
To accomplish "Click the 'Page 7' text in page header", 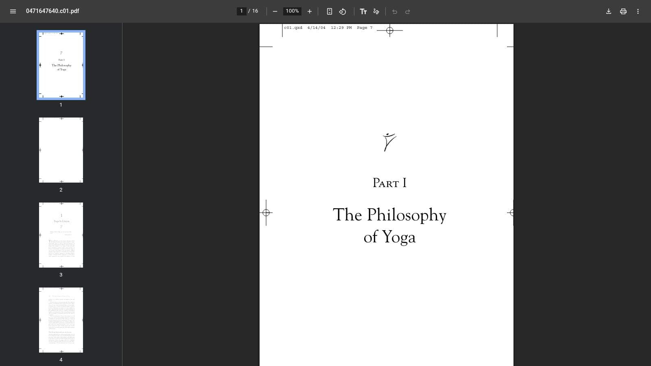I will pos(365,28).
